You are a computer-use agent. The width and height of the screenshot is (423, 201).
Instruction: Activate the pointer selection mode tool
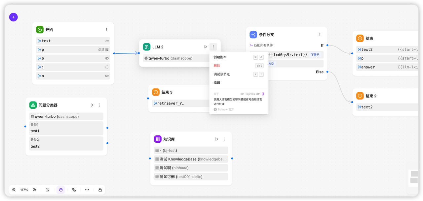(x=48, y=190)
